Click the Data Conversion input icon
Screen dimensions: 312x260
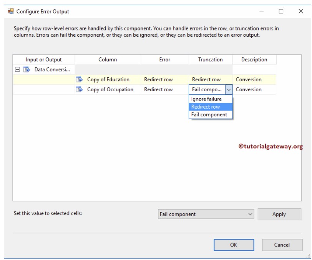pyautogui.click(x=27, y=70)
